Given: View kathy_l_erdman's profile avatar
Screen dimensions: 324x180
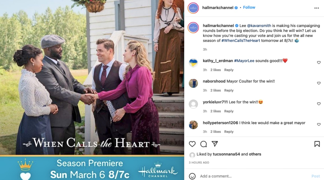Looking at the screenshot, I should 193,63.
